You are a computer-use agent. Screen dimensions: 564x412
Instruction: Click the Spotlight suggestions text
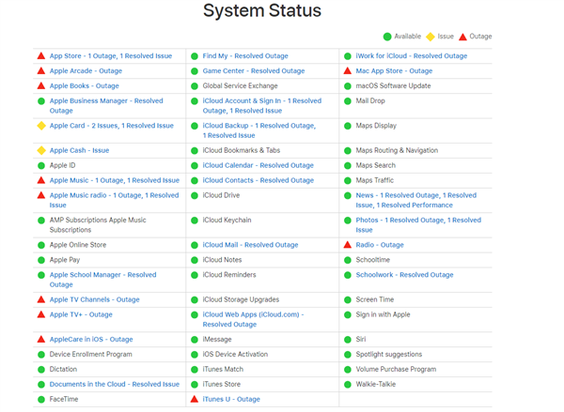click(389, 355)
